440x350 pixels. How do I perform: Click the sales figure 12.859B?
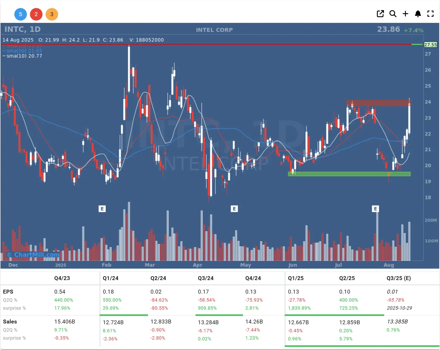point(350,322)
